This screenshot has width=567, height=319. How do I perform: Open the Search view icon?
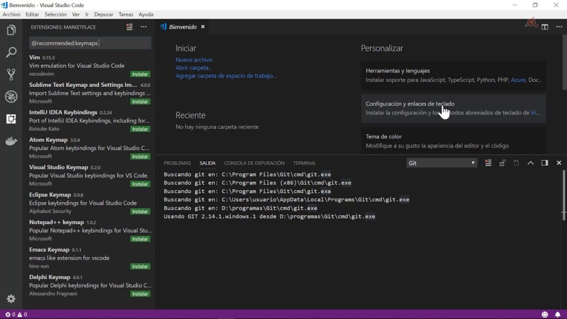point(11,53)
